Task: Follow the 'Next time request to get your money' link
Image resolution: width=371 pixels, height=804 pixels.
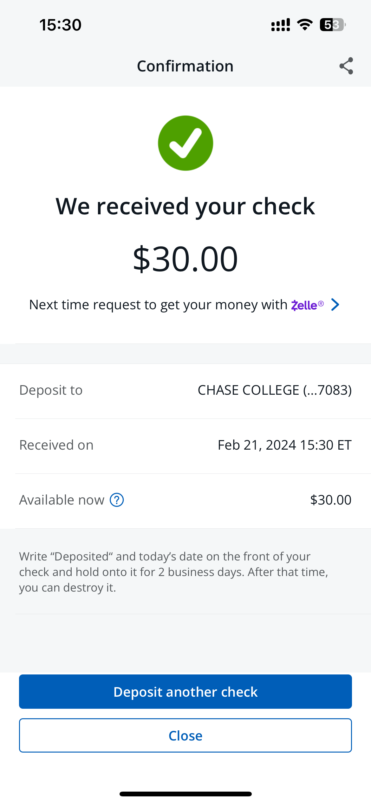Action: [158, 305]
